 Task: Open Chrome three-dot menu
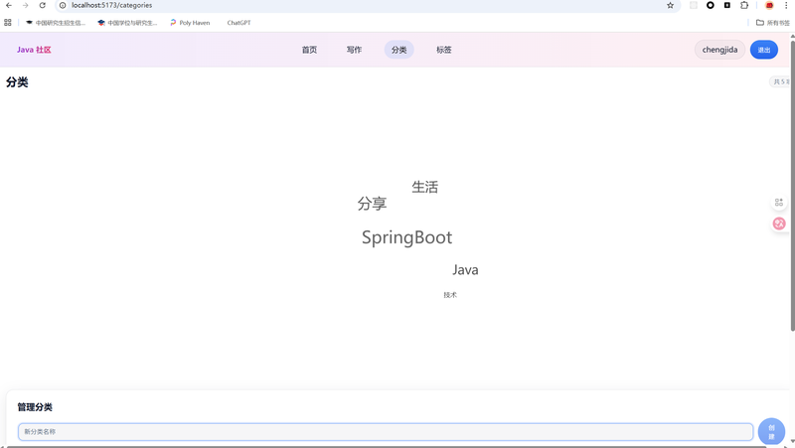(x=786, y=5)
